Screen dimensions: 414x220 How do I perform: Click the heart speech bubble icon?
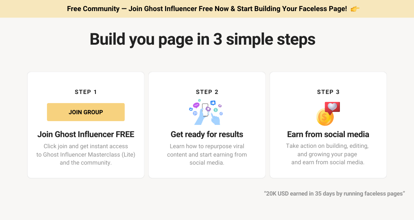332,107
